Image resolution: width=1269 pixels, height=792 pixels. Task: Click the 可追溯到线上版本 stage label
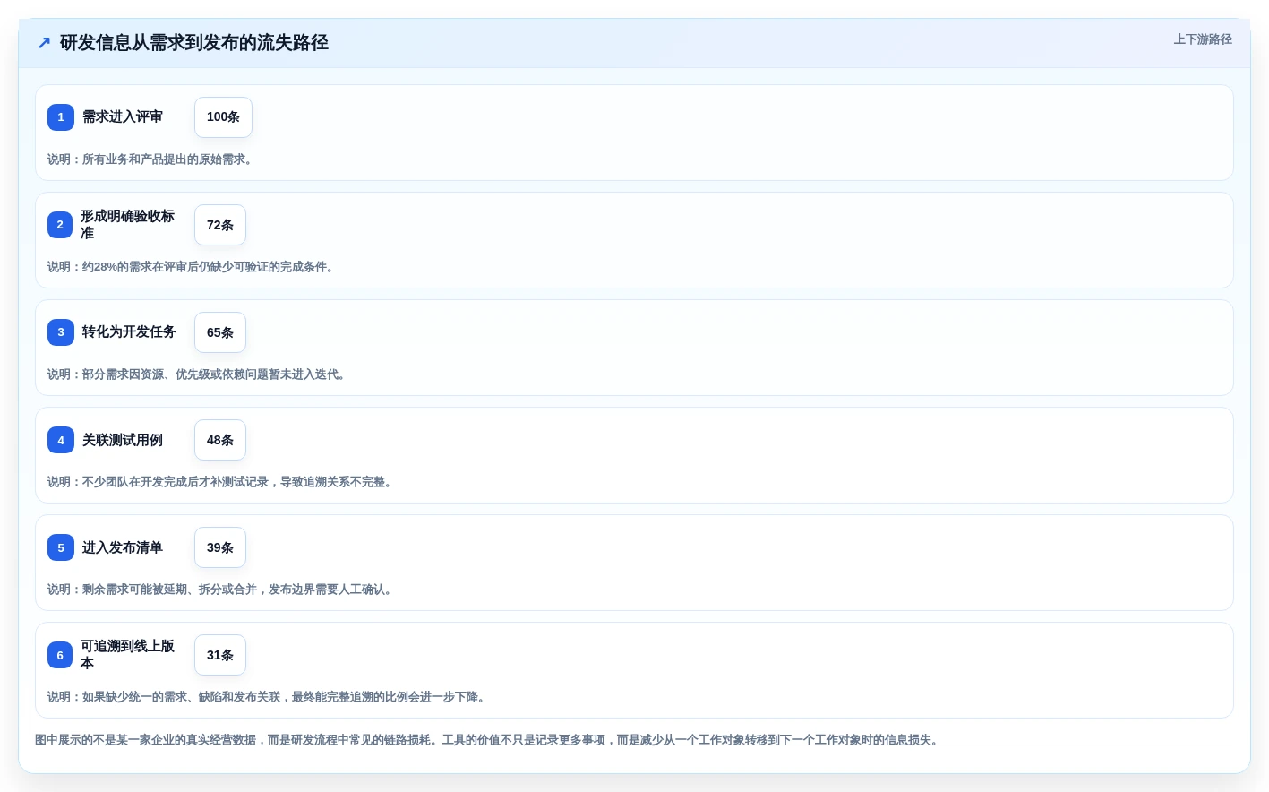coord(127,655)
